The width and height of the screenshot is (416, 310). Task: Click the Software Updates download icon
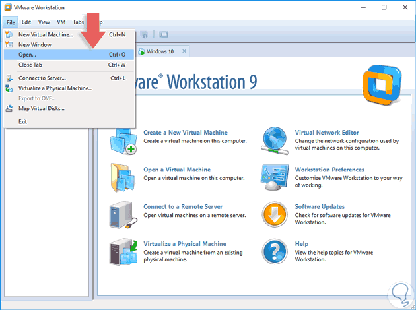[275, 214]
